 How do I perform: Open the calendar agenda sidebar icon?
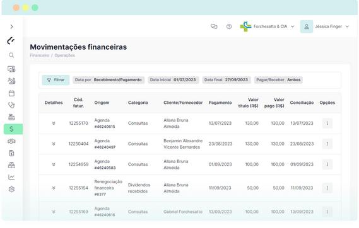click(11, 93)
